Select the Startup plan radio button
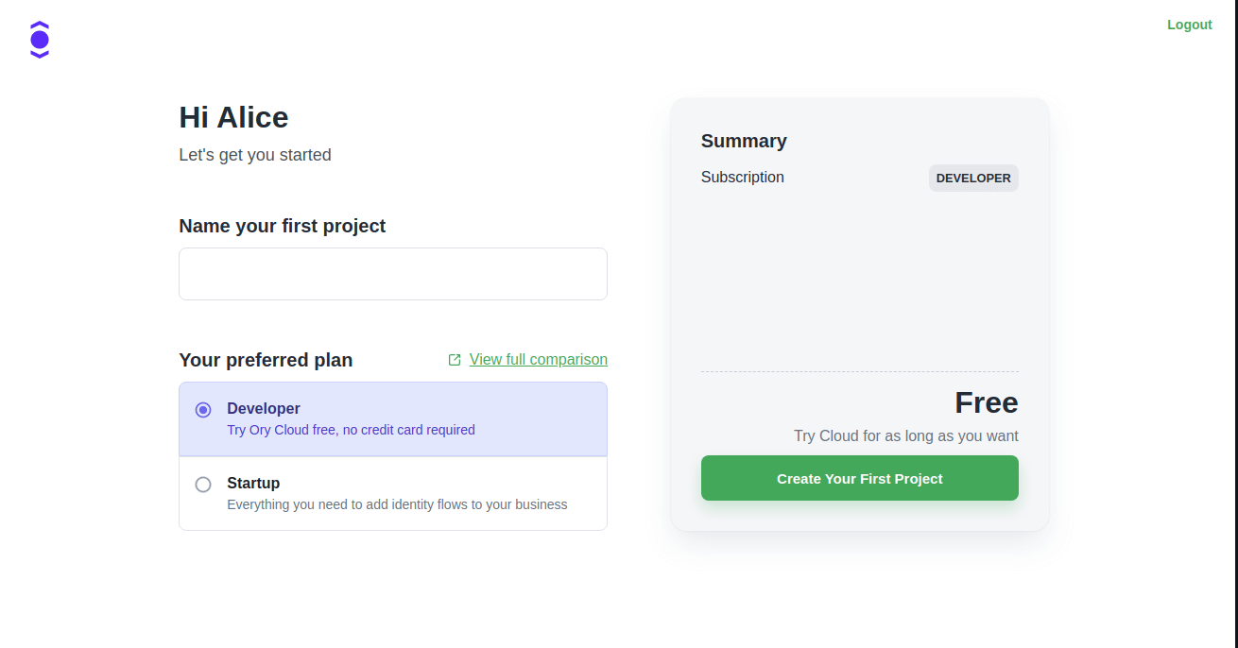The width and height of the screenshot is (1238, 648). pos(203,485)
